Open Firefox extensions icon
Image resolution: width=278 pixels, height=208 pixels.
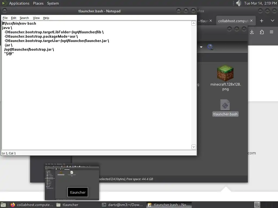[x=262, y=32]
